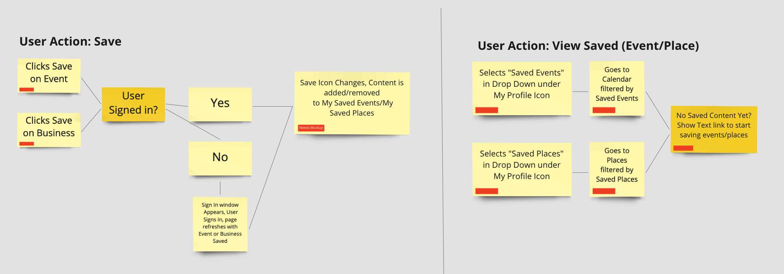
Task: Select the "Clicks Save on Business" sticky note
Action: point(49,130)
